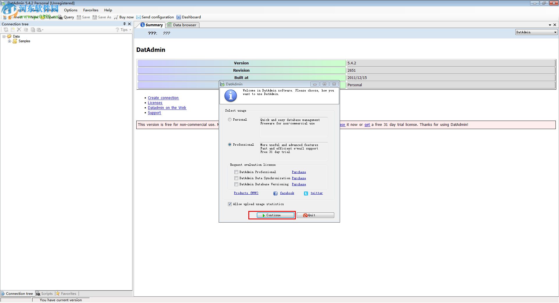559x303 pixels.
Task: Click Purchase link for Database Versioning
Action: pos(299,184)
